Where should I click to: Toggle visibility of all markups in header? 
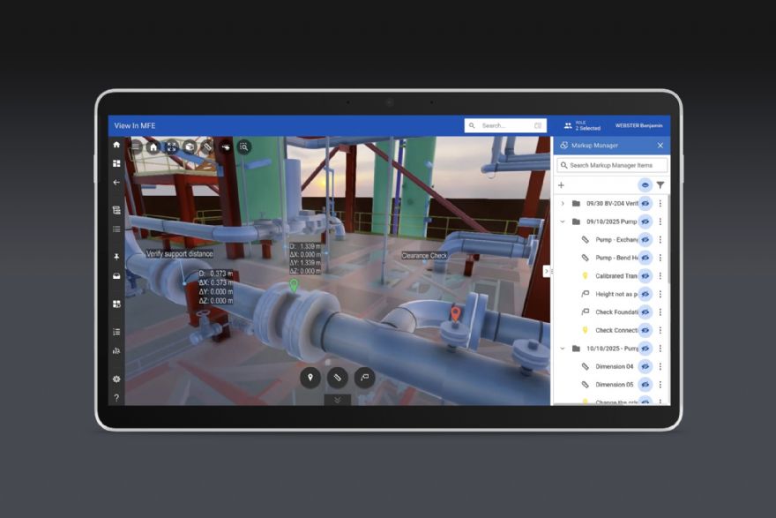pos(645,185)
